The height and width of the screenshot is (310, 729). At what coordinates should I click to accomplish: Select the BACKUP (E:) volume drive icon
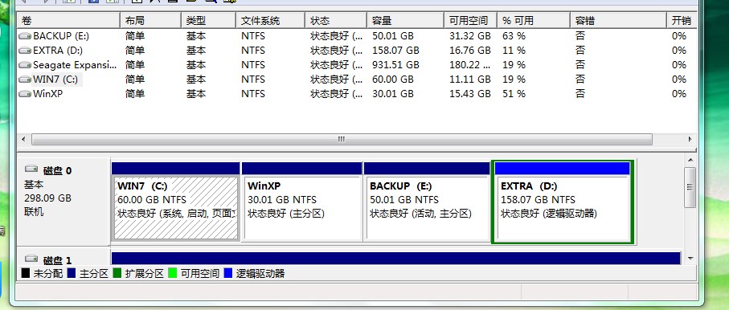[x=25, y=36]
